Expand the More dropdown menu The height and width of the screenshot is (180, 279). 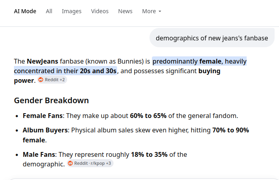click(x=151, y=11)
